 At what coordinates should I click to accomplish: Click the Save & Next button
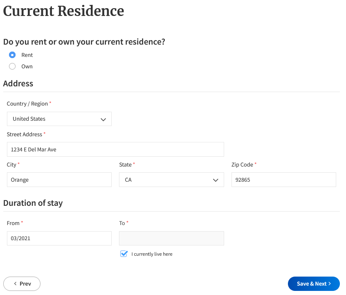tap(314, 284)
